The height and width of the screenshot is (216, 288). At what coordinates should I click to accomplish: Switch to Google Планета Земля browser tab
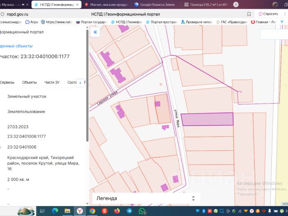tap(155, 4)
